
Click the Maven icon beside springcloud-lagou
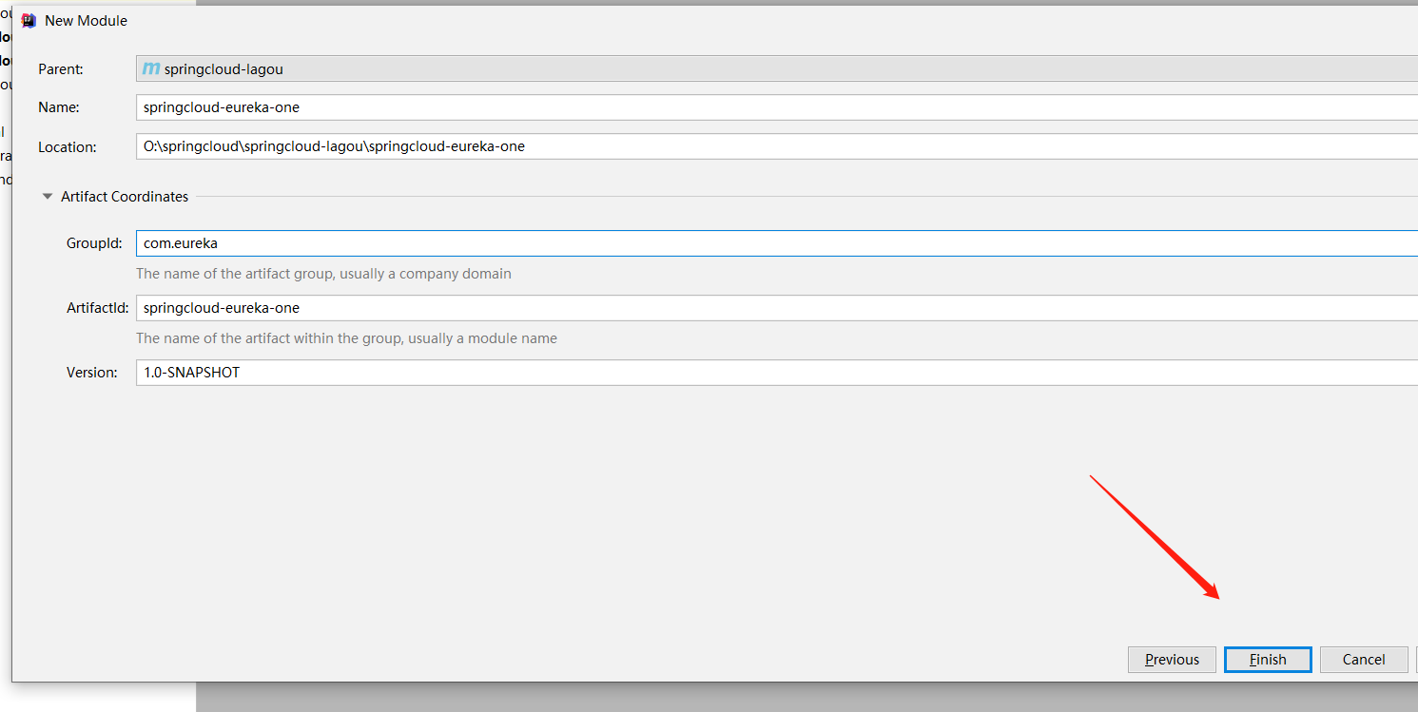[151, 68]
